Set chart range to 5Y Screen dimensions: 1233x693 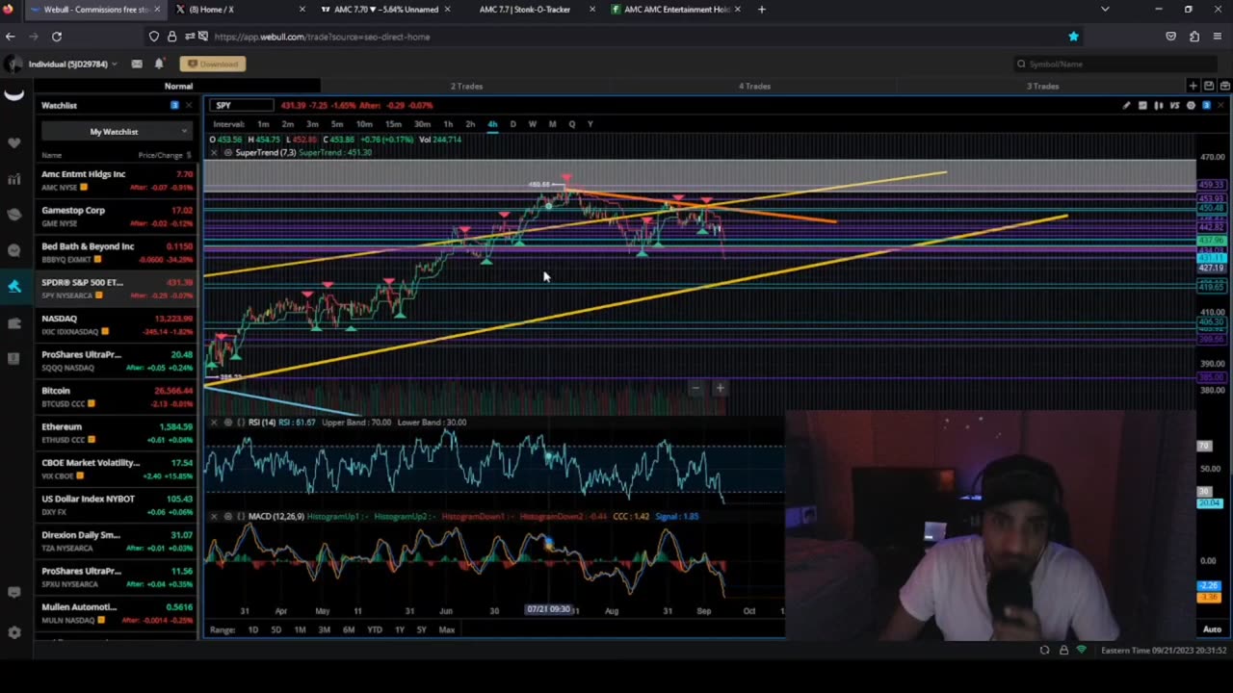click(x=421, y=629)
